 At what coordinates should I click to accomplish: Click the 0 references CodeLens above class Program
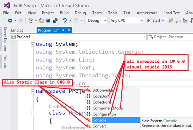click(61, 106)
